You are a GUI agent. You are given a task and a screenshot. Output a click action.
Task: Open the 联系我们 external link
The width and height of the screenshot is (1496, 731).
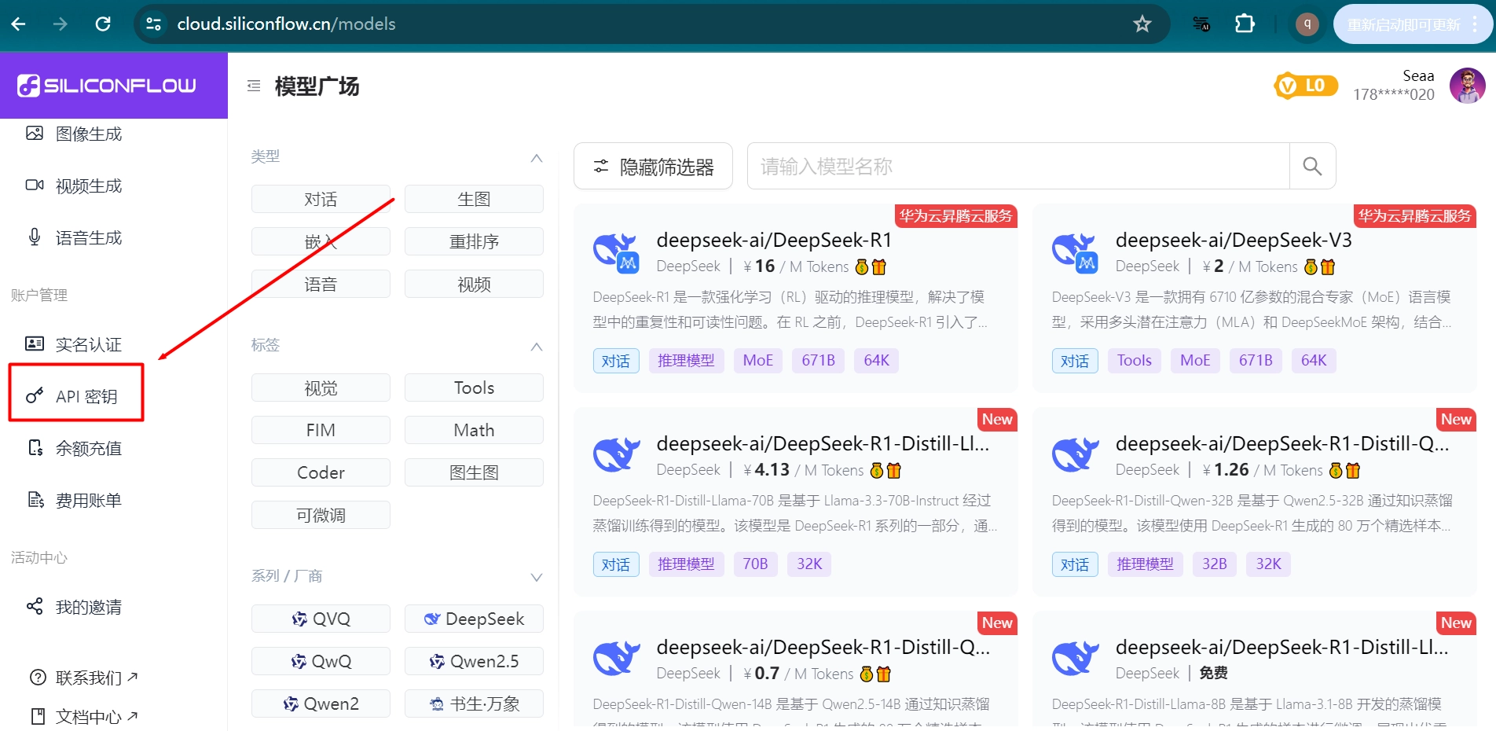83,678
